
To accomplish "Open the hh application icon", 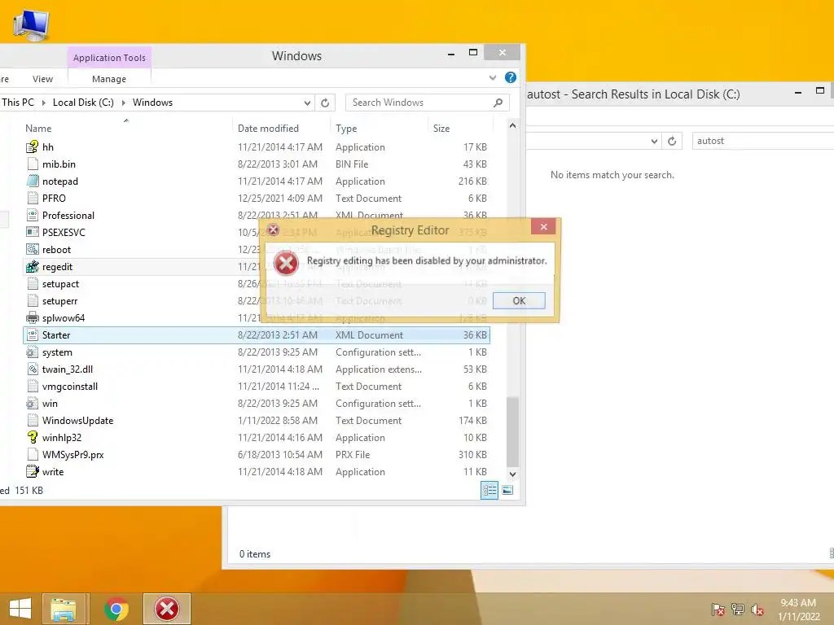I will (x=33, y=146).
